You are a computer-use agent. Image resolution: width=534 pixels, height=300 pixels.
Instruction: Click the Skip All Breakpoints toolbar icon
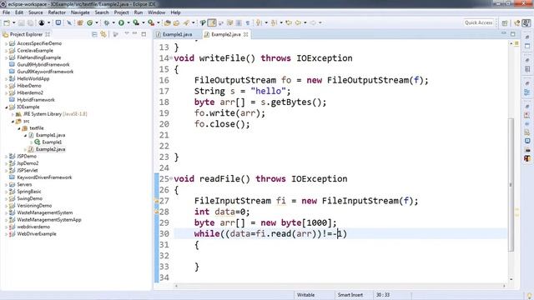tap(69, 22)
